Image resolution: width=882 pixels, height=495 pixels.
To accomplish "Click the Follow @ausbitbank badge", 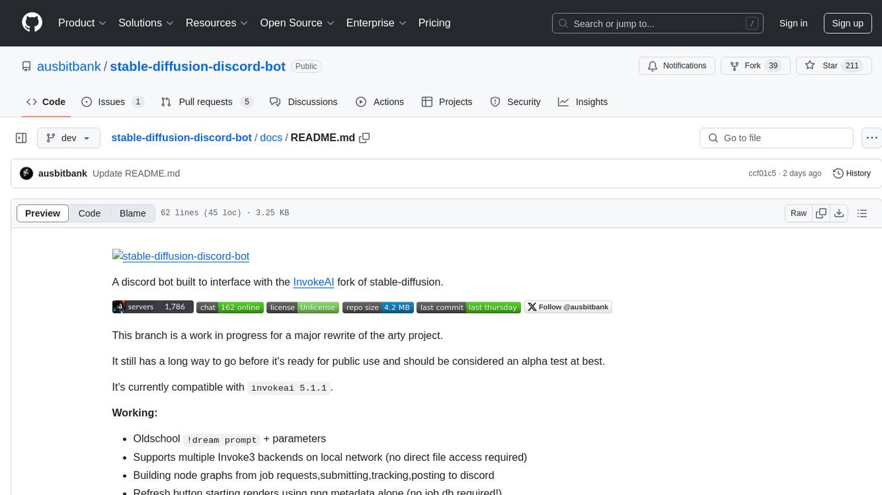I will point(568,307).
